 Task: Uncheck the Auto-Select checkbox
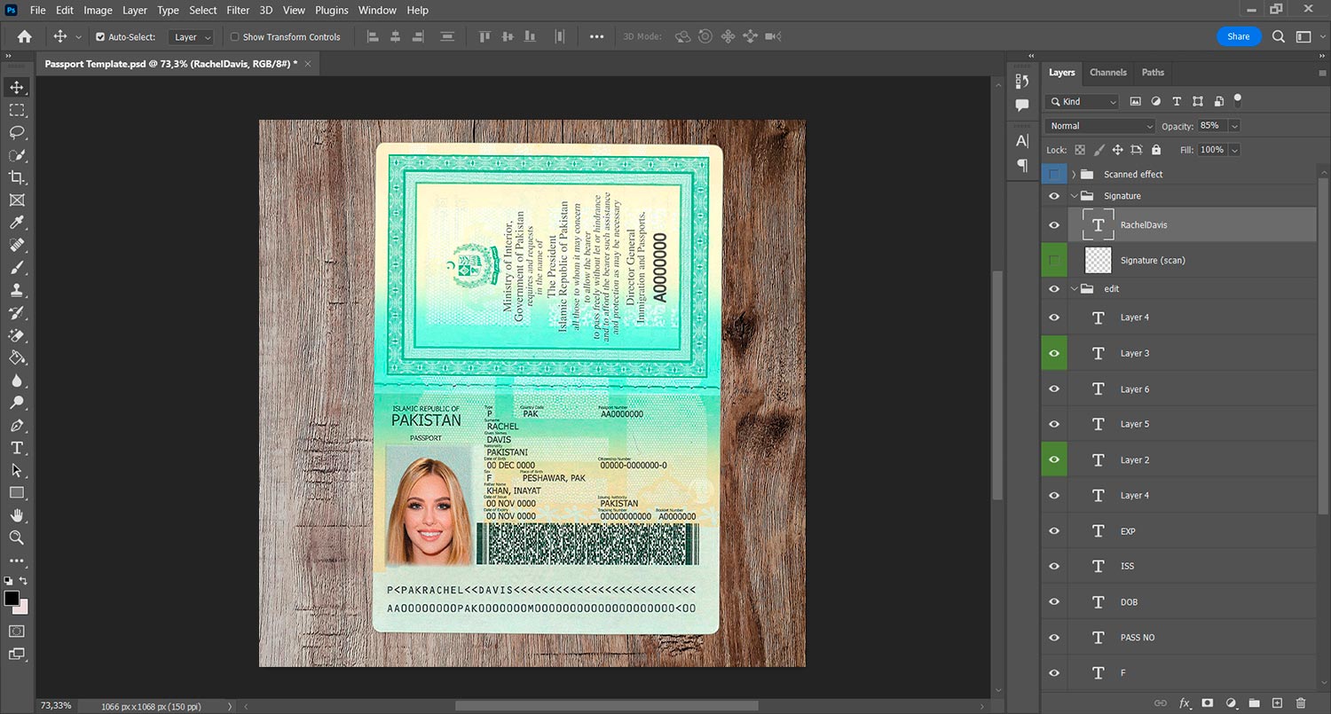[100, 37]
